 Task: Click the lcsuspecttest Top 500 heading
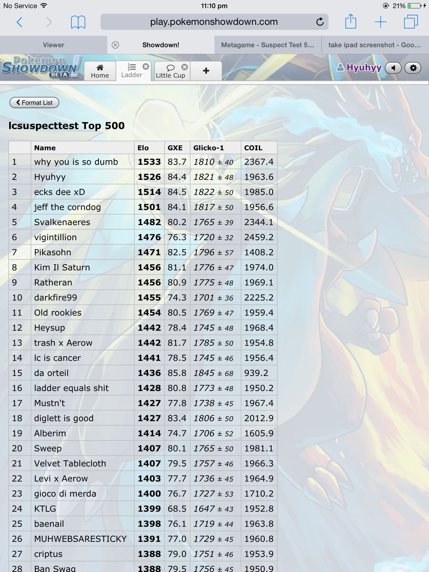(66, 126)
